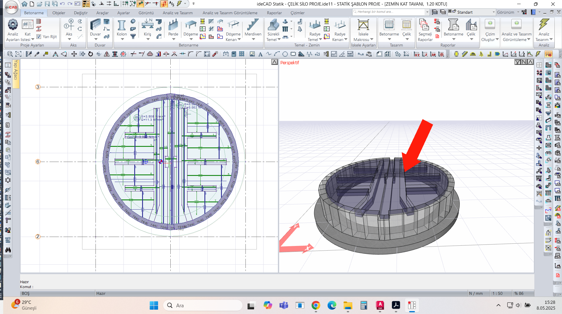The image size is (562, 314).
Task: Switch to the Çizimler tab
Action: pyautogui.click(x=297, y=13)
